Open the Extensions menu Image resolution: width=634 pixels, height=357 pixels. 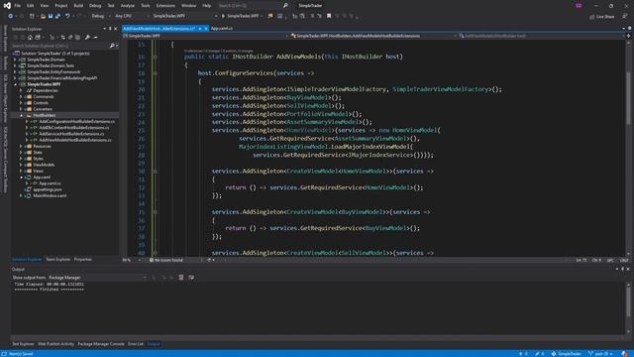(165, 6)
